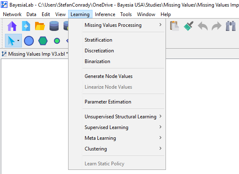Click the green brush clean icon
This screenshot has height=174, width=239.
point(189,26)
